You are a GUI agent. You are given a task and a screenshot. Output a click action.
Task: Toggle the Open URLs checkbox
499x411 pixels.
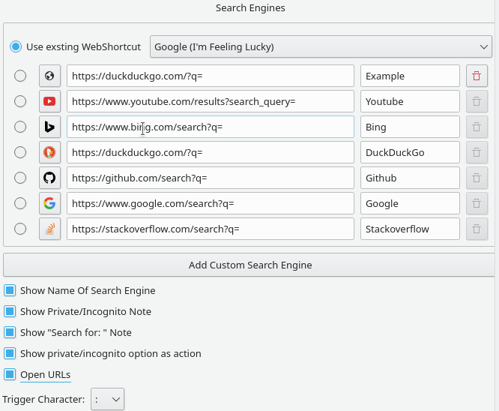click(10, 374)
